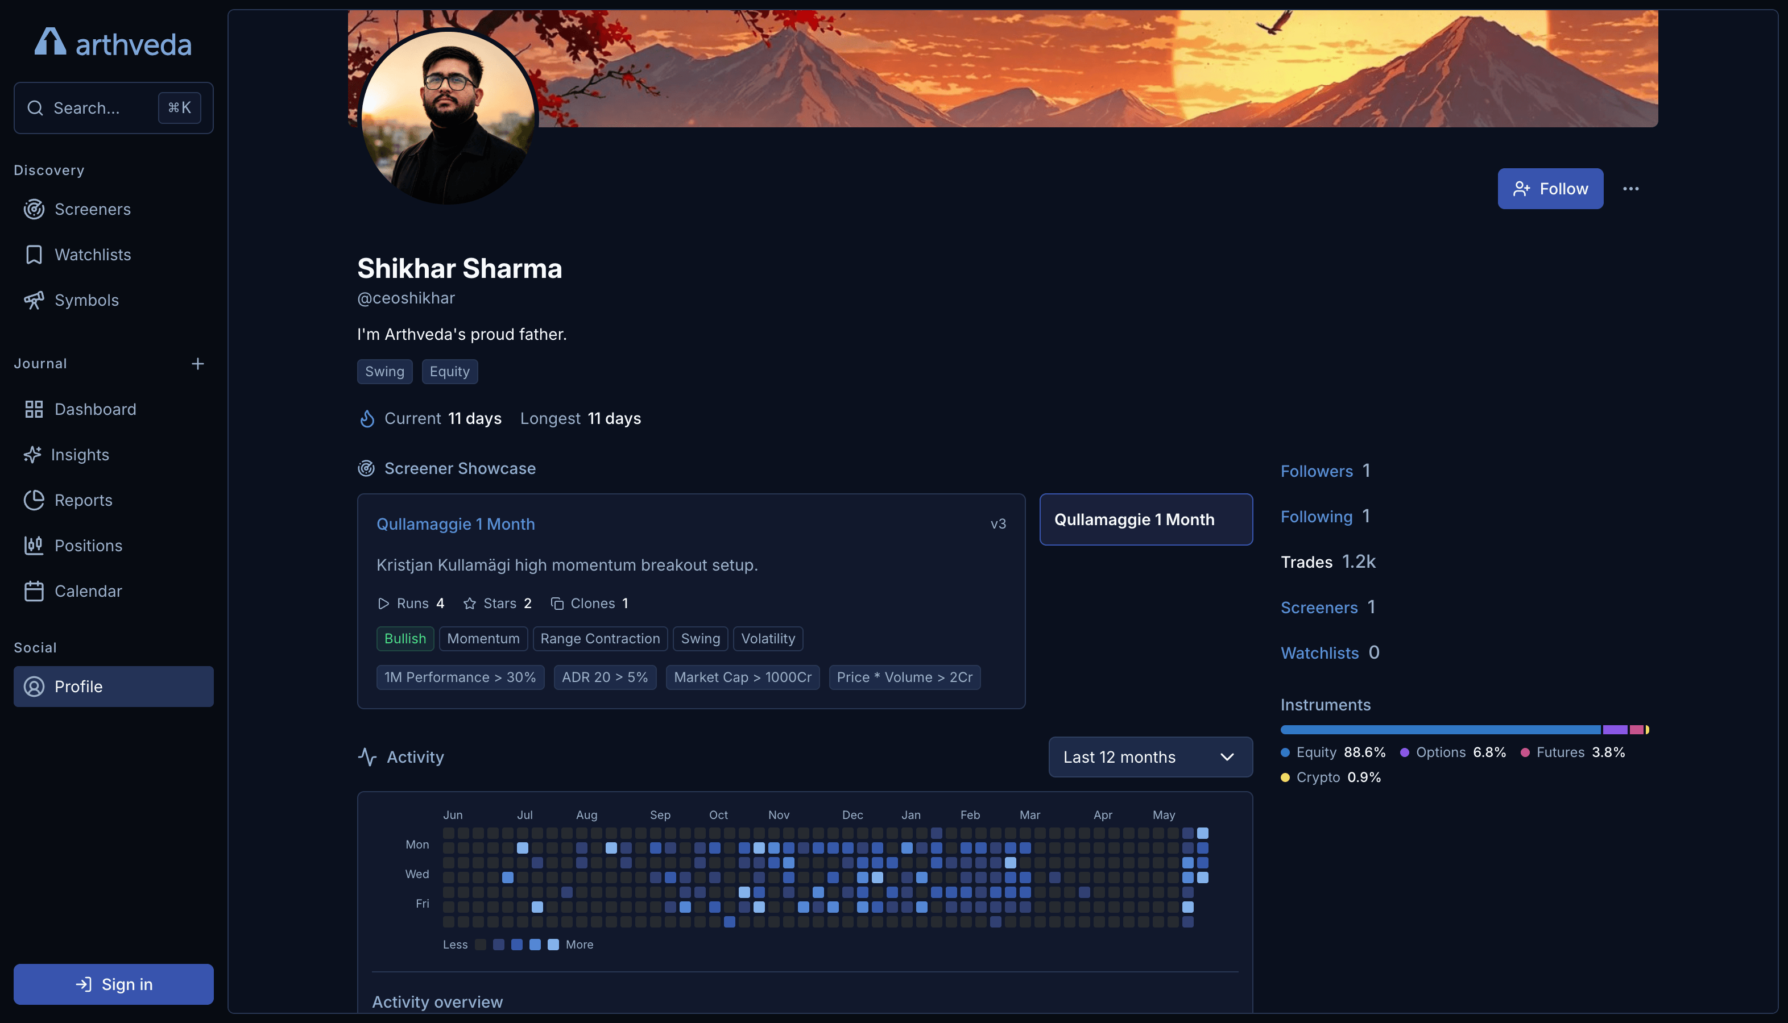
Task: Click the sign-in arrow icon
Action: tap(84, 984)
